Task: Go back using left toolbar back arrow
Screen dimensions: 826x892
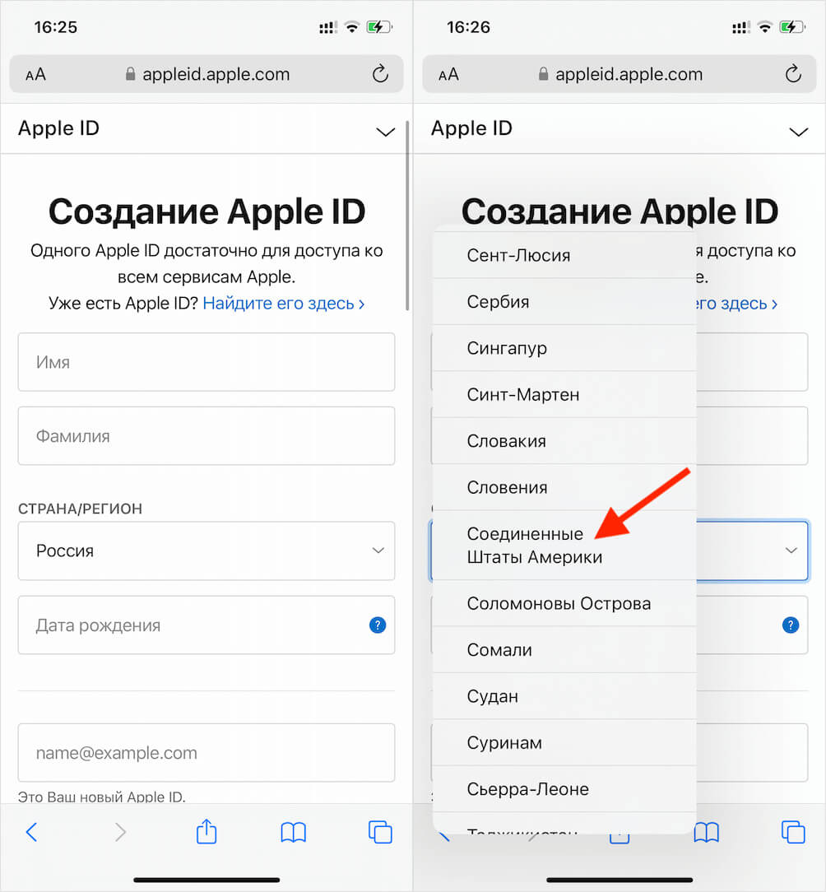Action: coord(32,832)
